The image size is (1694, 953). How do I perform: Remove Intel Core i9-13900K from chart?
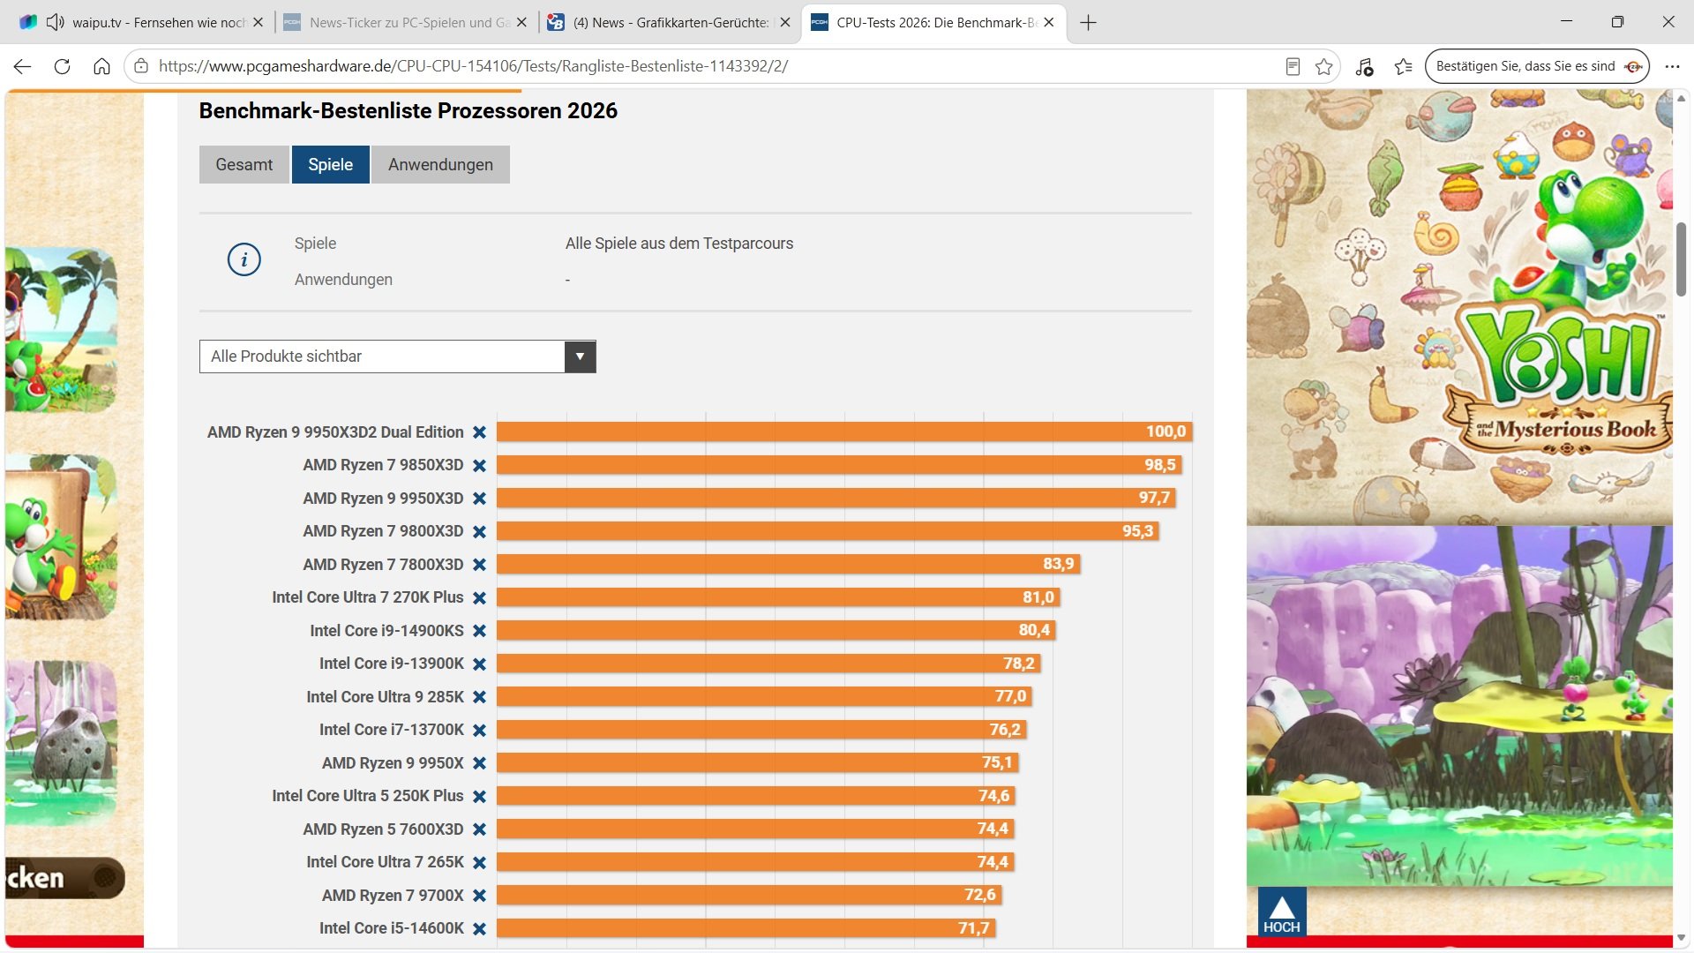tap(479, 664)
